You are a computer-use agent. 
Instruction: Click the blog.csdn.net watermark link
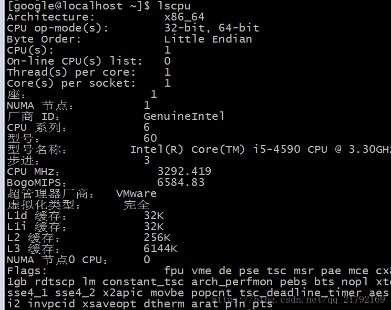(298, 299)
